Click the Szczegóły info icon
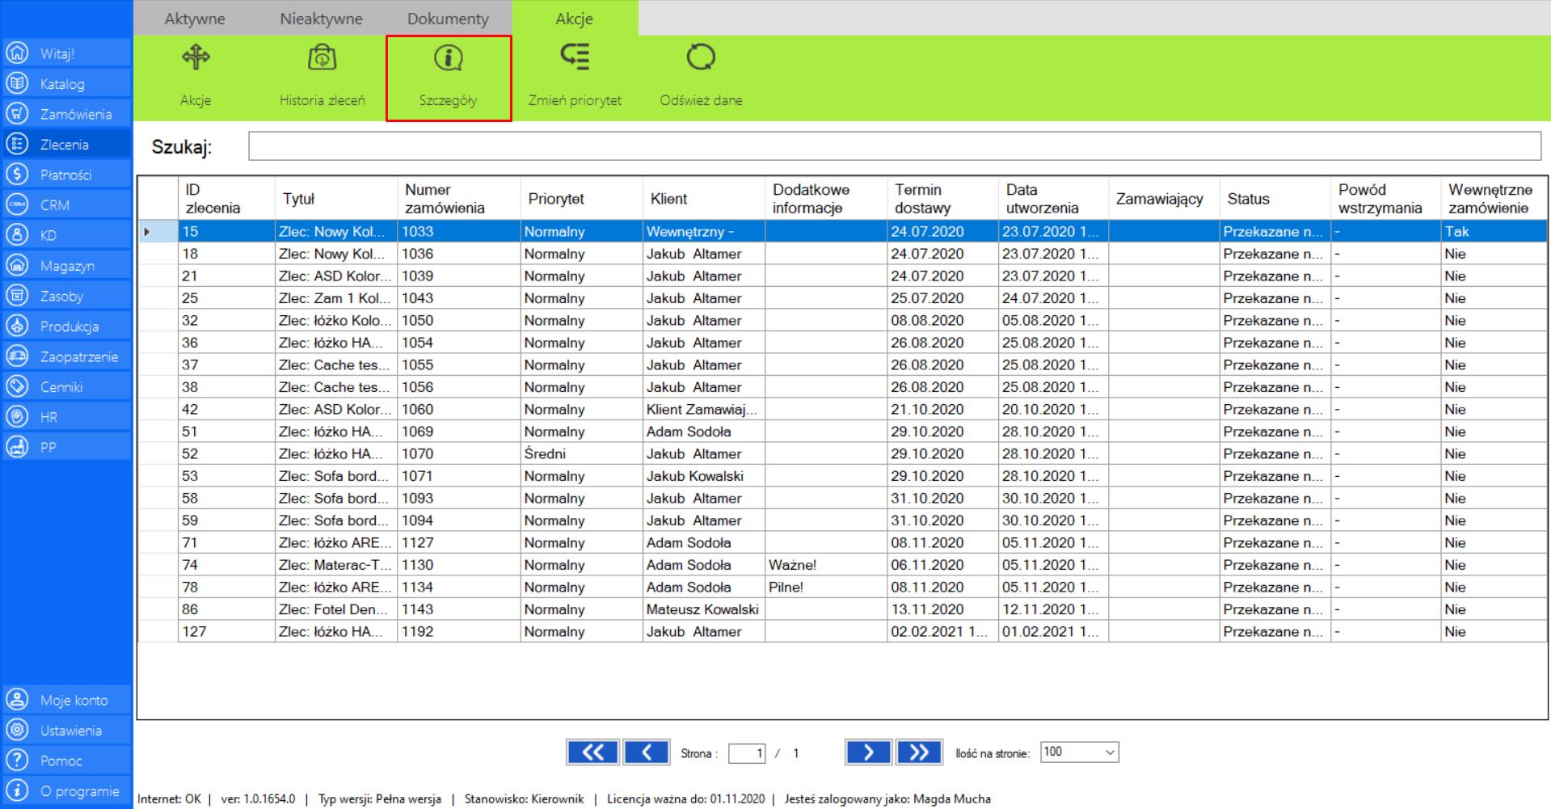Image resolution: width=1551 pixels, height=809 pixels. click(x=449, y=58)
